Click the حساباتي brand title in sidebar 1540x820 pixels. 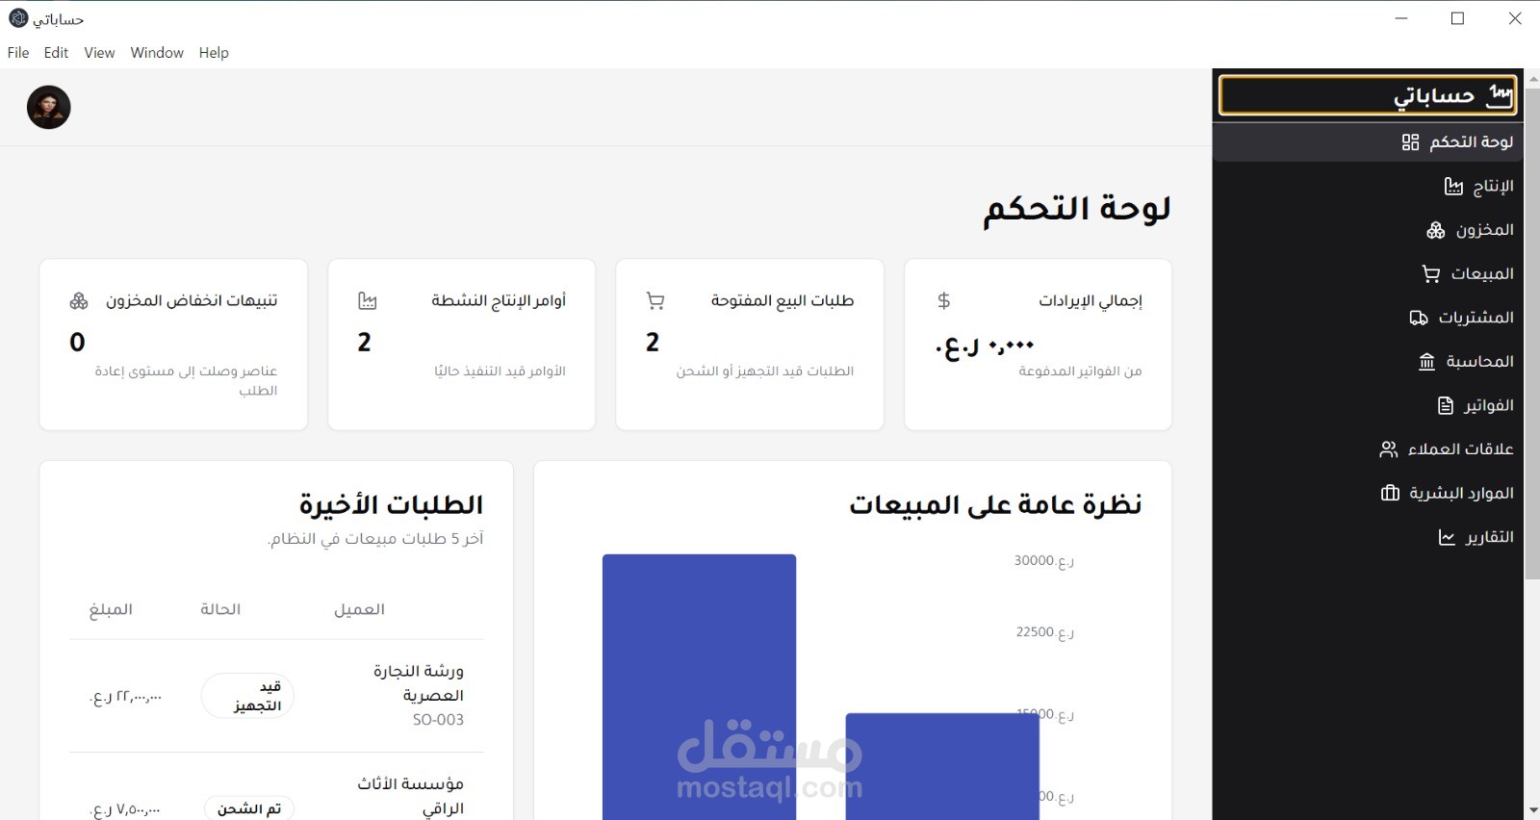point(1434,95)
